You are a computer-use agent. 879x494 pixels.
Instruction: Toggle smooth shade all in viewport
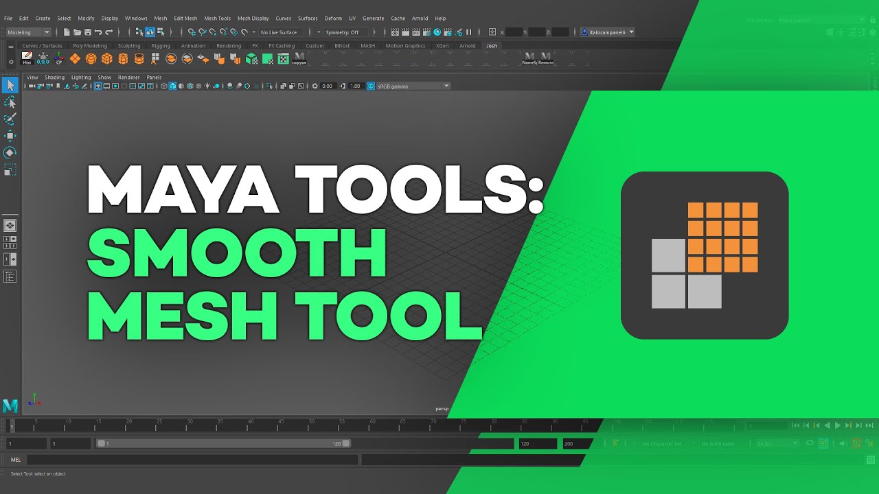pyautogui.click(x=172, y=86)
